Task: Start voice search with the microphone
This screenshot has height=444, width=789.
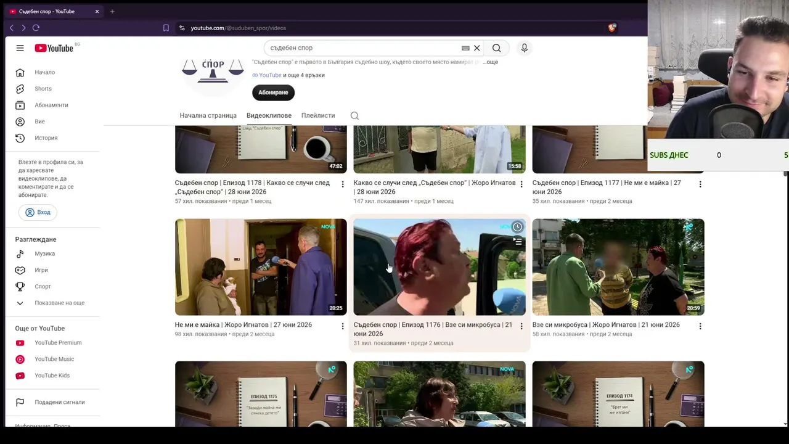Action: (x=524, y=47)
